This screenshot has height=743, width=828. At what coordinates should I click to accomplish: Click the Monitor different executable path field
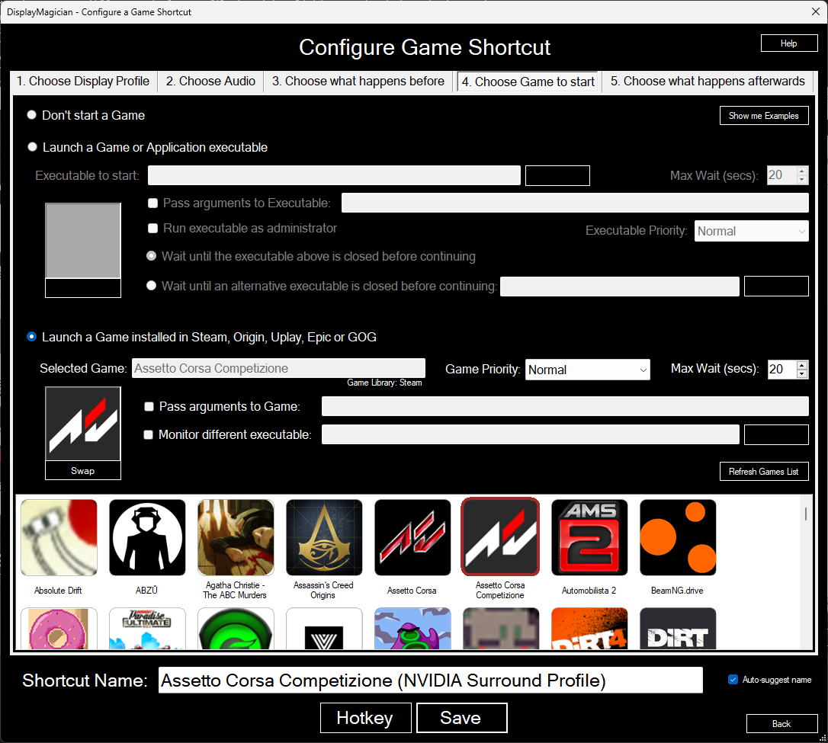point(530,434)
